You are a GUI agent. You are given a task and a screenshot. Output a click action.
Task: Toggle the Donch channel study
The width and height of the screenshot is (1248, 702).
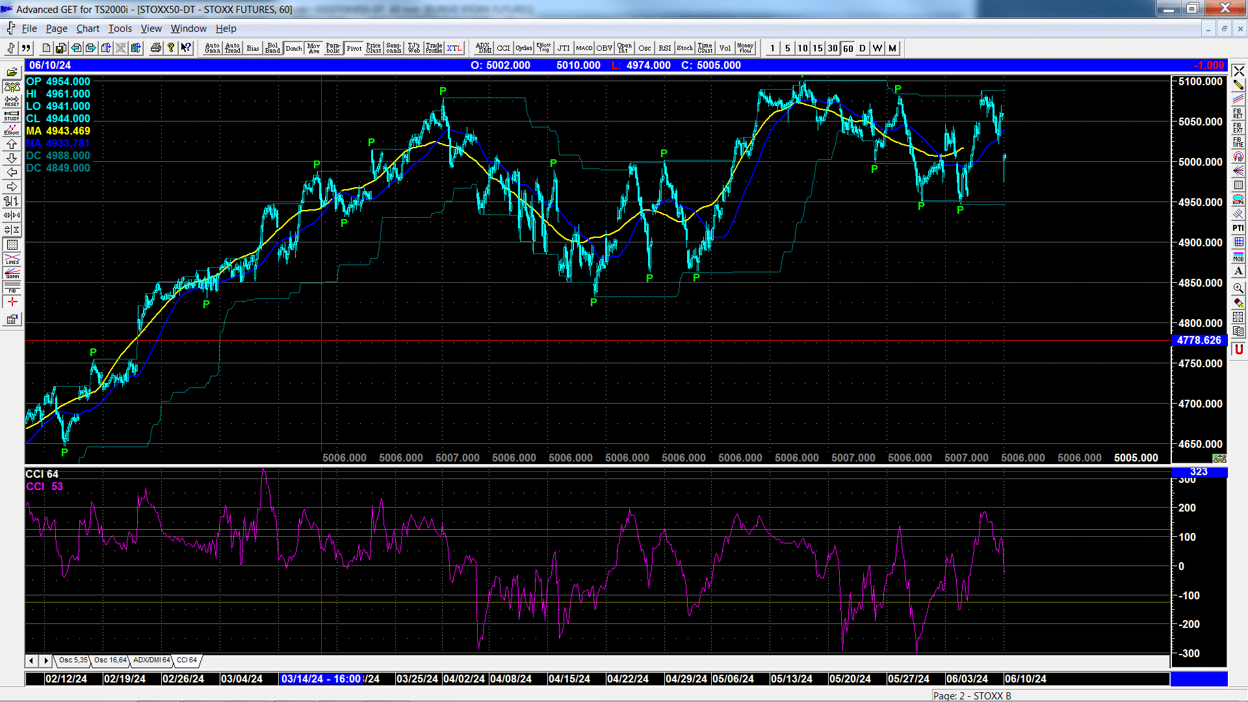click(294, 48)
